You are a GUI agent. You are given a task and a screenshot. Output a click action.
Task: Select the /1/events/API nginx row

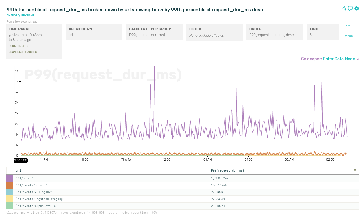pyautogui.click(x=110, y=192)
